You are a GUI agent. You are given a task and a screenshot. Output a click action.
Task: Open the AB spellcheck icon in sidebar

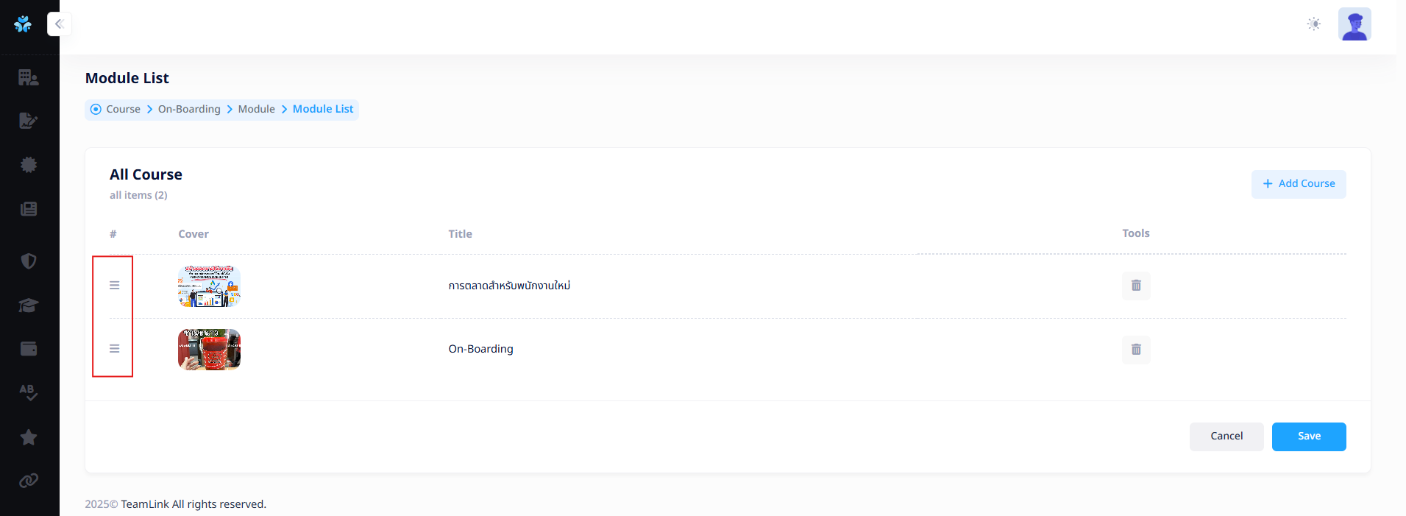pos(29,392)
